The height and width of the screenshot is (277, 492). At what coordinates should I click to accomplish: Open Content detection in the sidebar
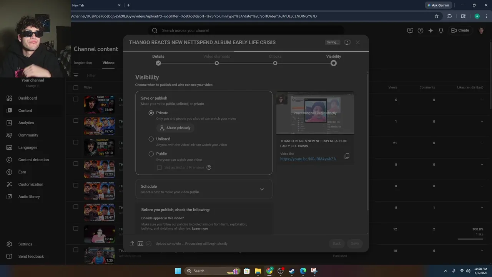point(33,160)
